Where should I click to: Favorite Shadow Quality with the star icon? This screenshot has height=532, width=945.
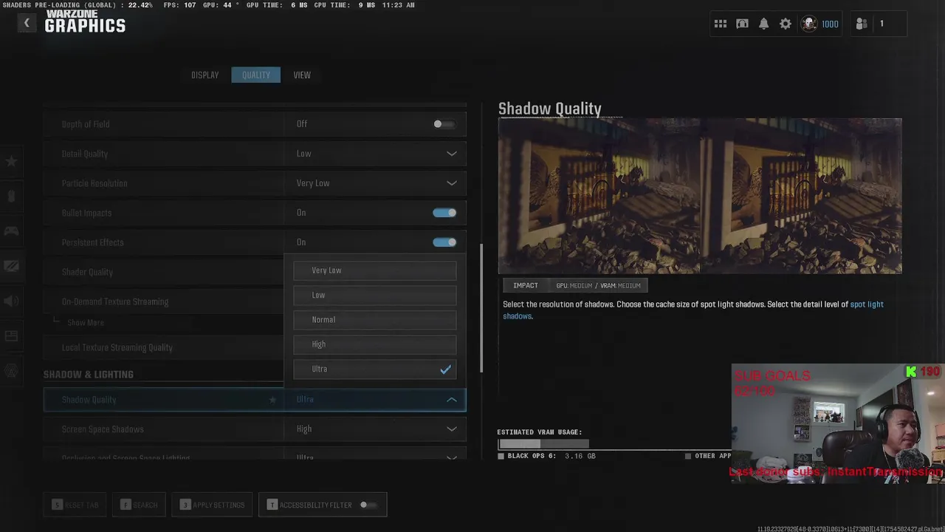click(272, 400)
